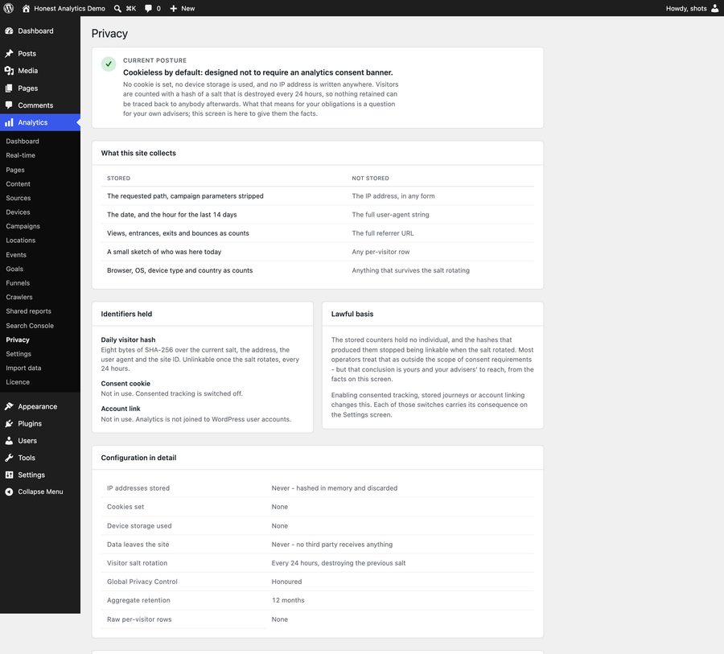Screen dimensions: 724x654
Task: Click the green checkmark posture badge
Action: click(x=109, y=64)
